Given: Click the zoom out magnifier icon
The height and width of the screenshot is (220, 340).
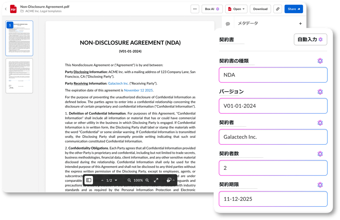Looking at the screenshot, I should point(129,180).
